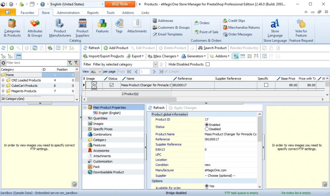Screen dimensions: 330x196
Task: Open Addresses in ribbon
Action: (x=163, y=21)
